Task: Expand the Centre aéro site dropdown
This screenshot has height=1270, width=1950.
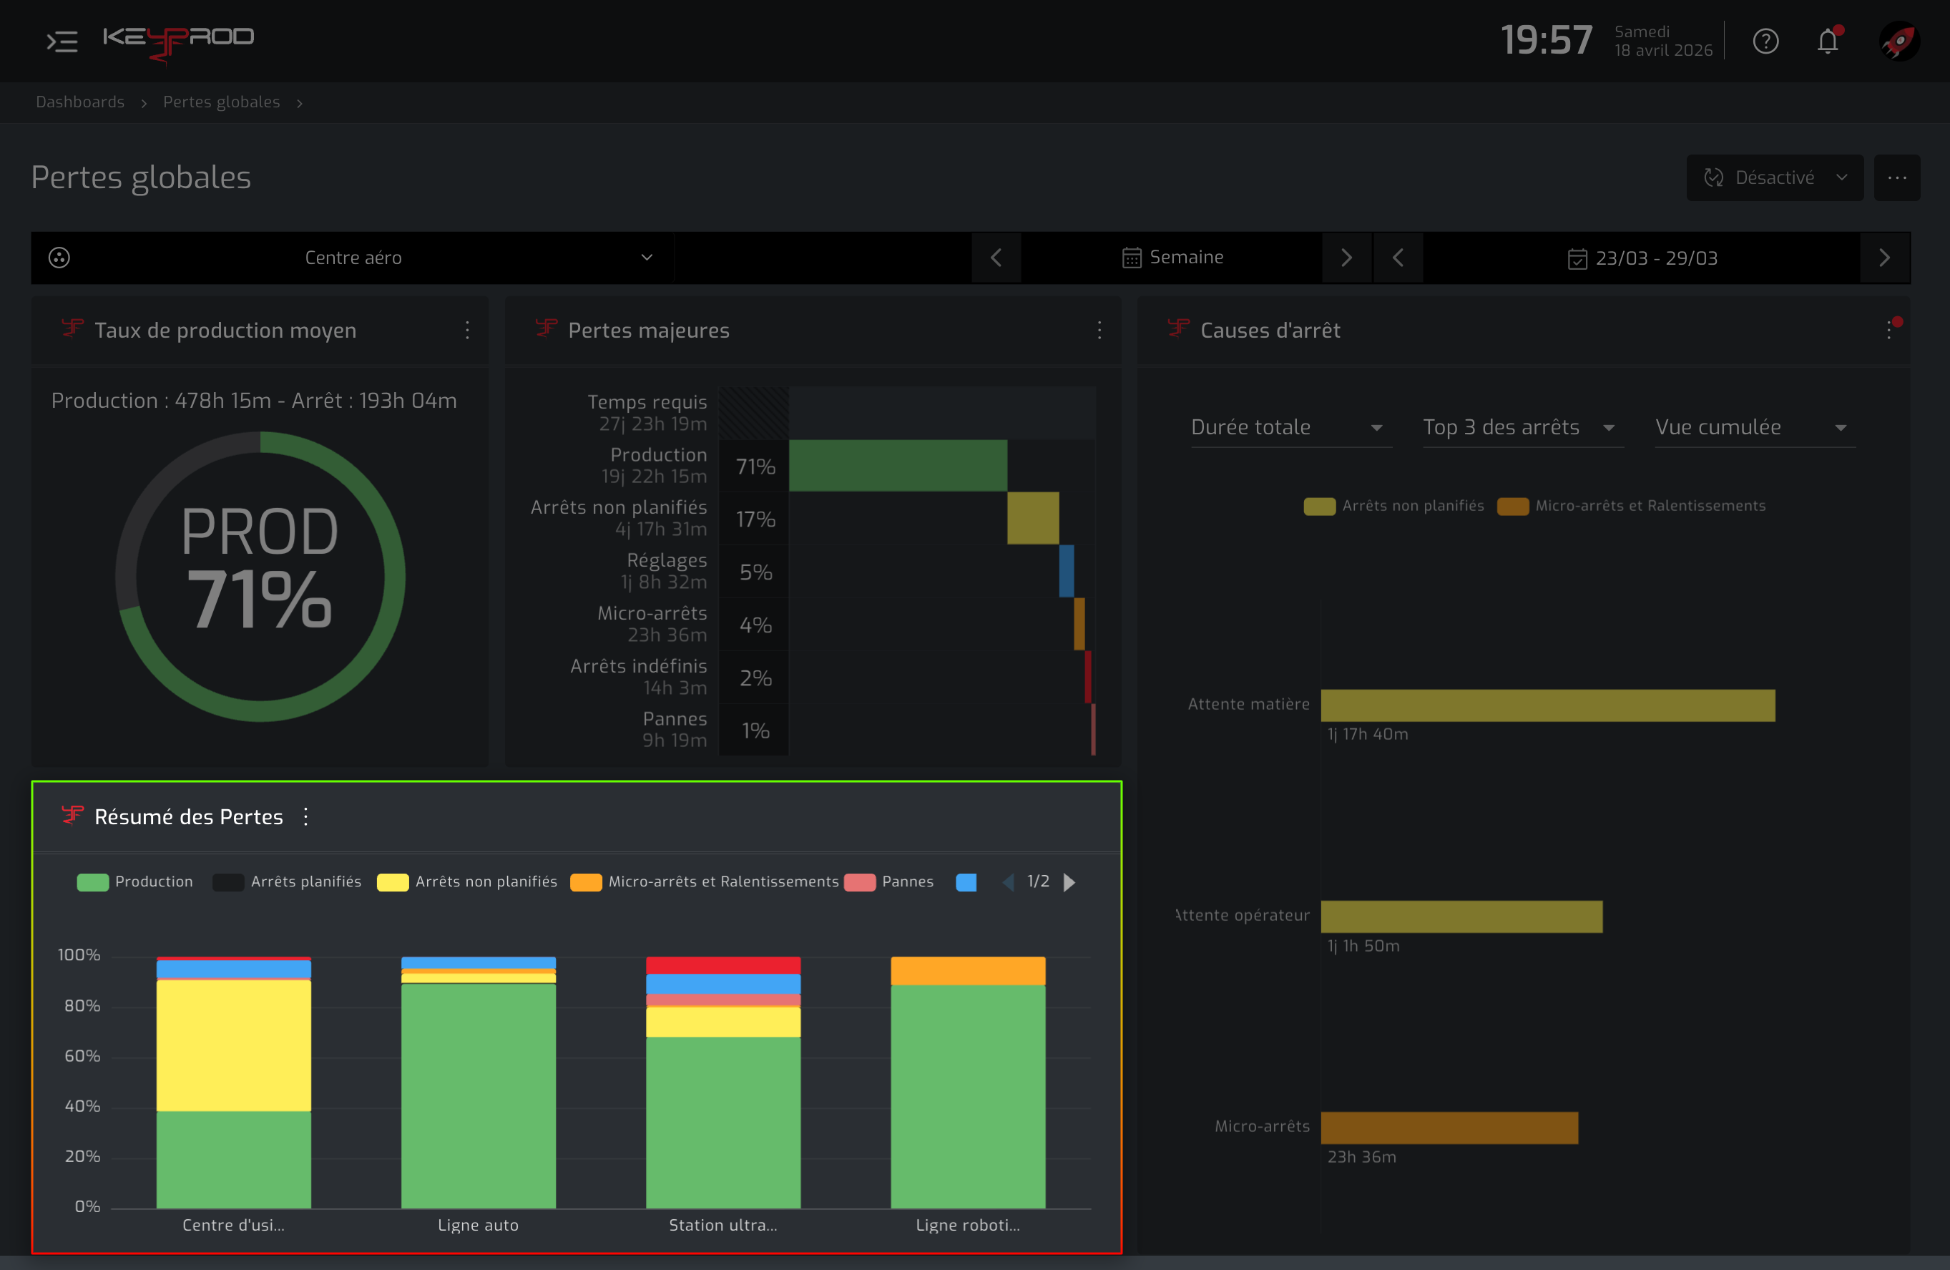Action: point(353,258)
